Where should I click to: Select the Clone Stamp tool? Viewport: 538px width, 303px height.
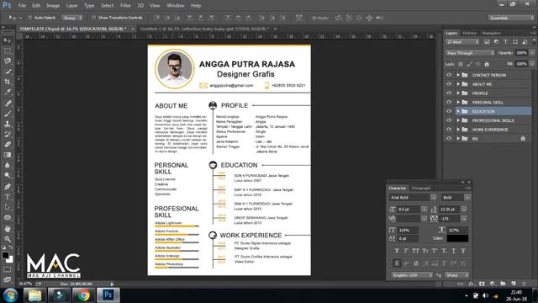coord(8,124)
